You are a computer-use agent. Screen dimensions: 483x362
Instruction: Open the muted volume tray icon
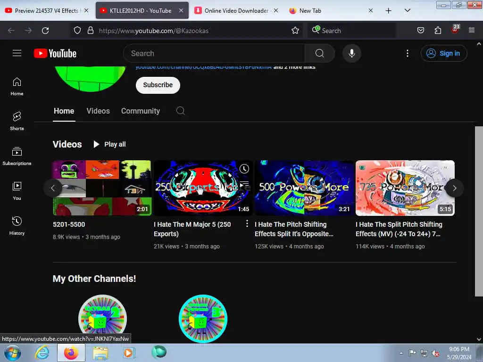435,354
